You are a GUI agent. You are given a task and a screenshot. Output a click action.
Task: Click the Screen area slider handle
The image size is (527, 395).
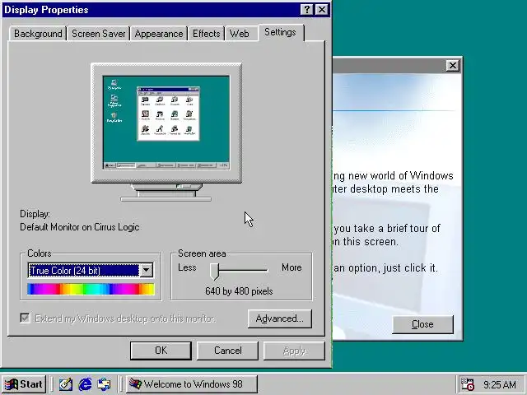pos(214,271)
